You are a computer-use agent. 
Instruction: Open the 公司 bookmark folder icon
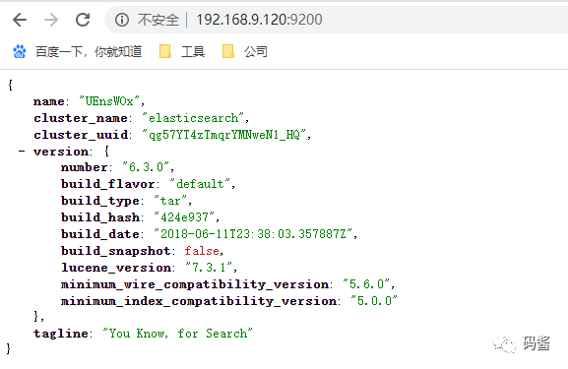(x=228, y=51)
